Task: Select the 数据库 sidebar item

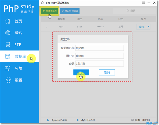Action: pos(19,57)
